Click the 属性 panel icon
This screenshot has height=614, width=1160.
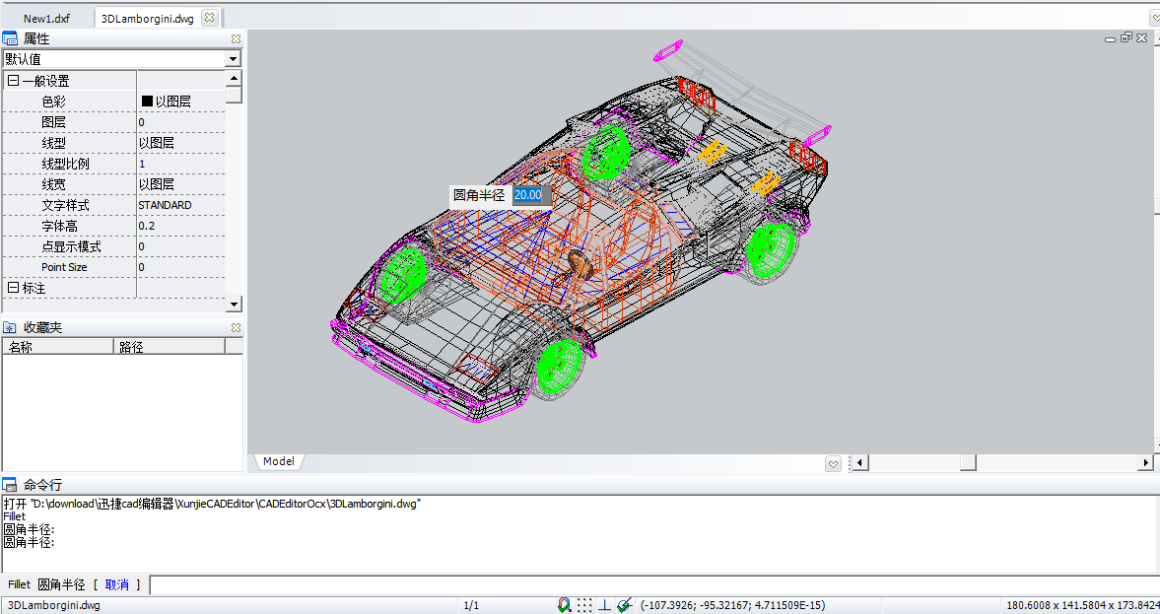click(x=10, y=38)
